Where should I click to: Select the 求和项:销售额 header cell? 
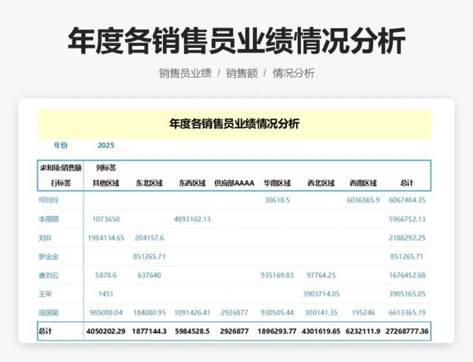click(x=61, y=168)
